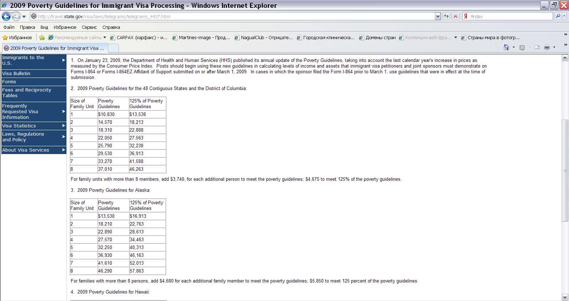Open a new blank tab
Screen dimensions: 569x301
click(113, 48)
